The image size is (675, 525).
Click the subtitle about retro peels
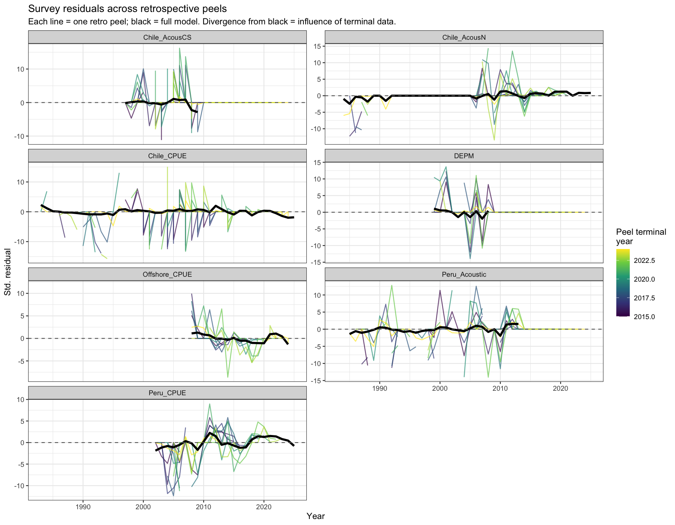point(212,22)
